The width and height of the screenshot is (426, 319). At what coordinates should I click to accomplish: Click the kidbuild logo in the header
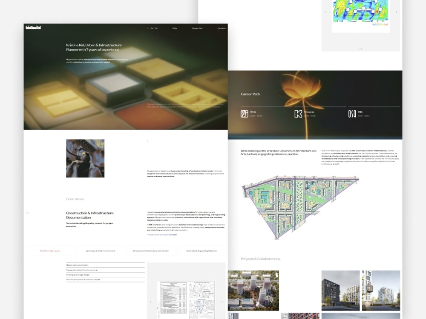click(33, 27)
